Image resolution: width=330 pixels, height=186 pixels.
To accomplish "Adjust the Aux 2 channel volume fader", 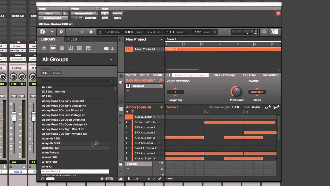I will [14, 116].
